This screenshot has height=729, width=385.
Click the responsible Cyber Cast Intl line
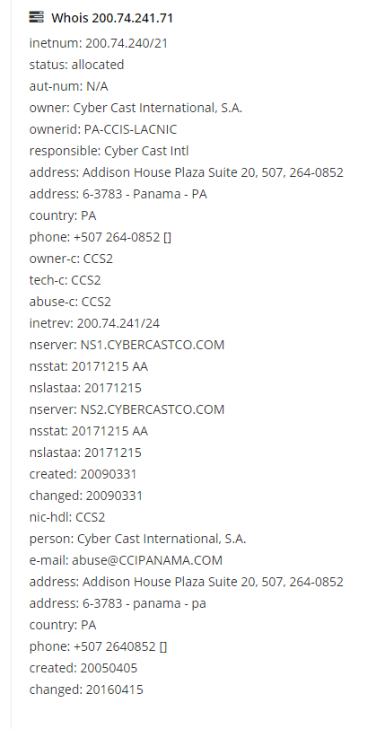click(109, 151)
